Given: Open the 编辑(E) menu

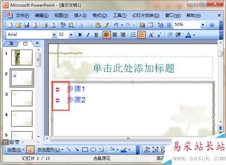Looking at the screenshot, I should click(42, 15).
